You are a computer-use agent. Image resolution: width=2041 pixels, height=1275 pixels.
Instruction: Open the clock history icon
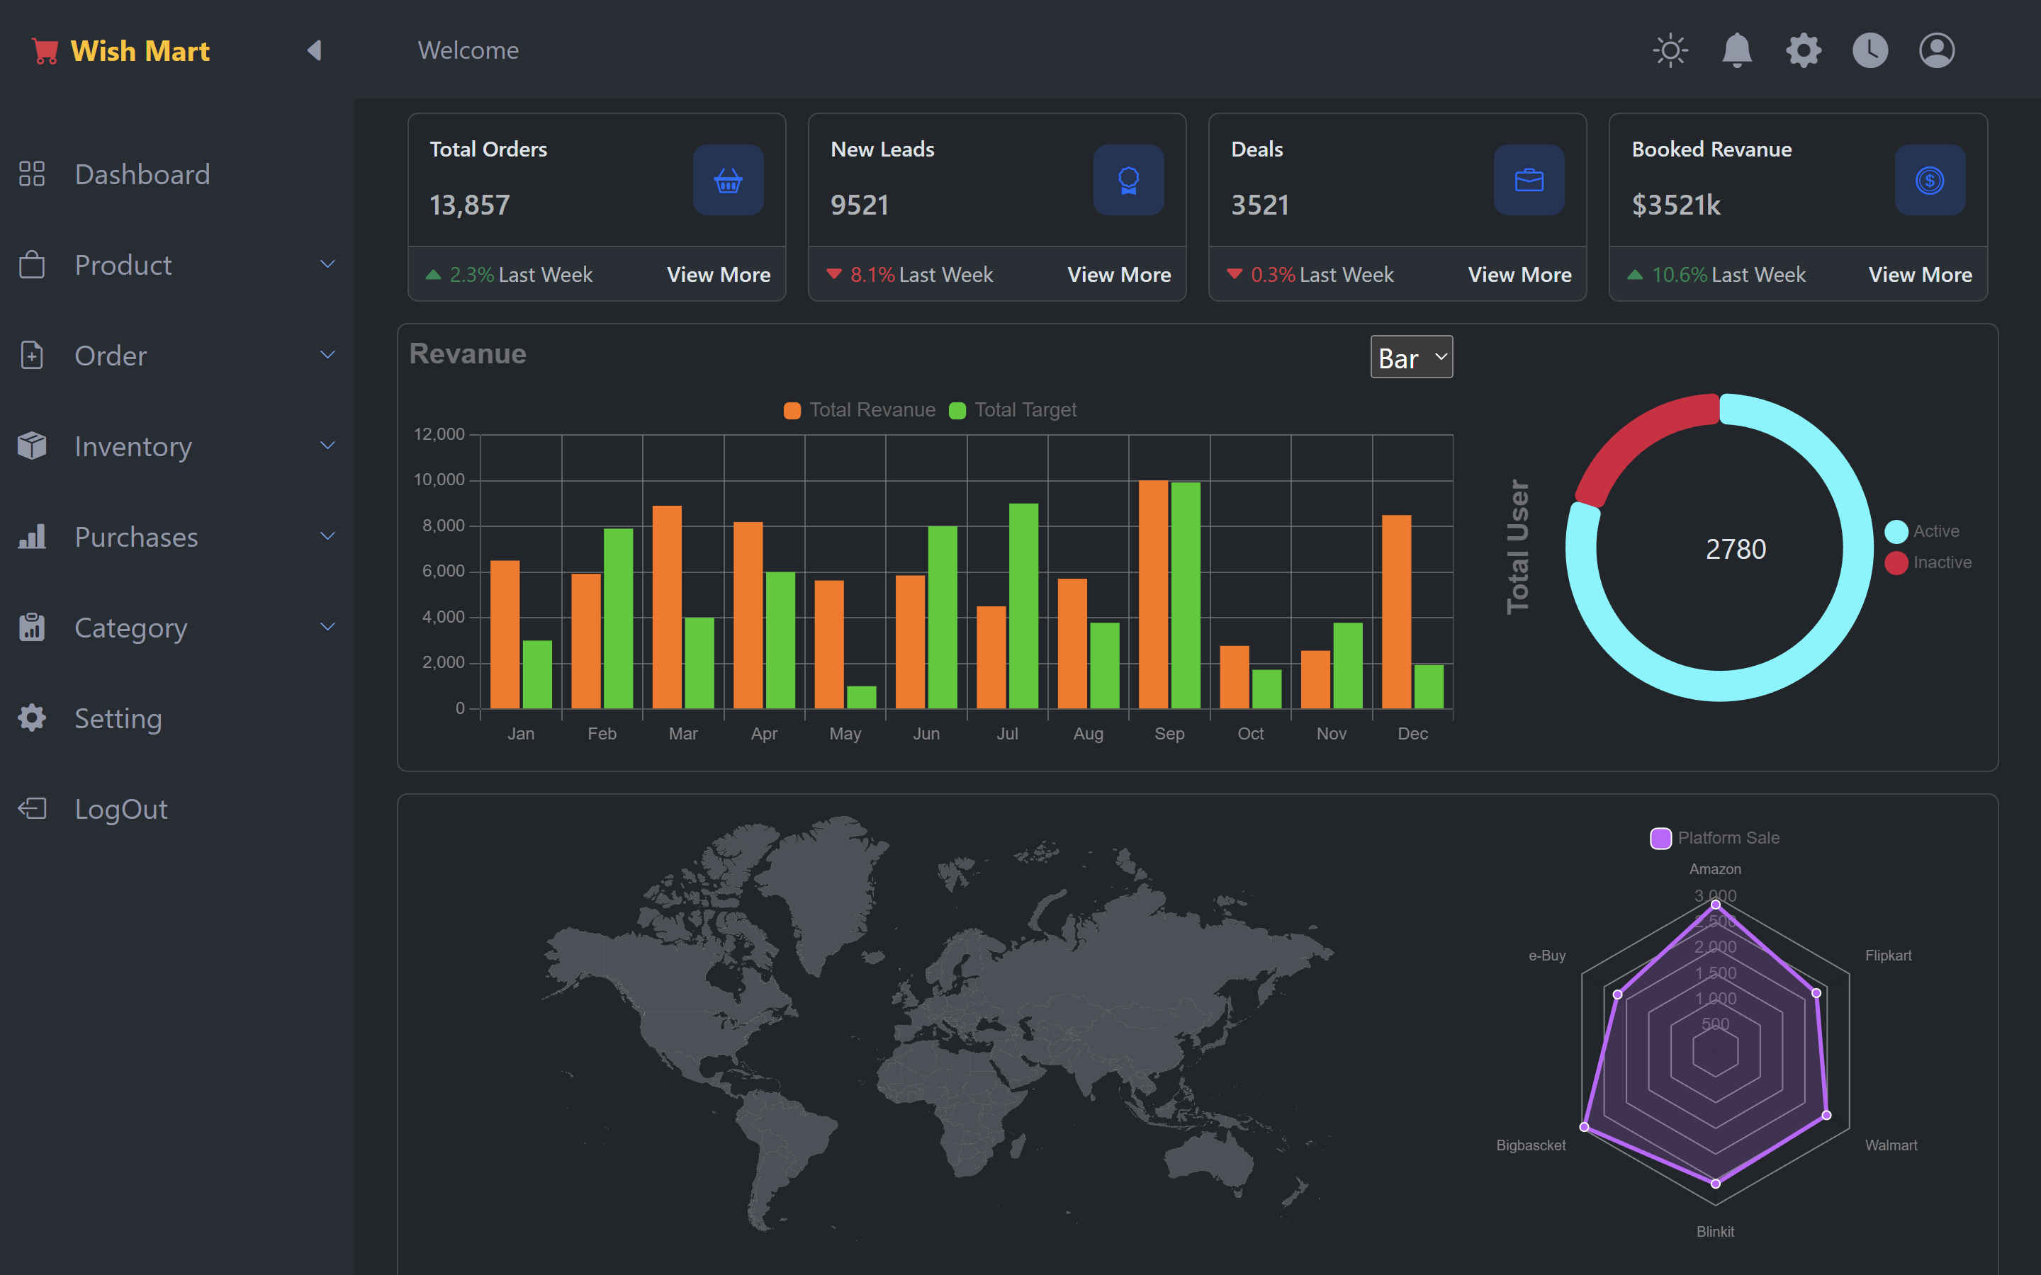point(1869,50)
